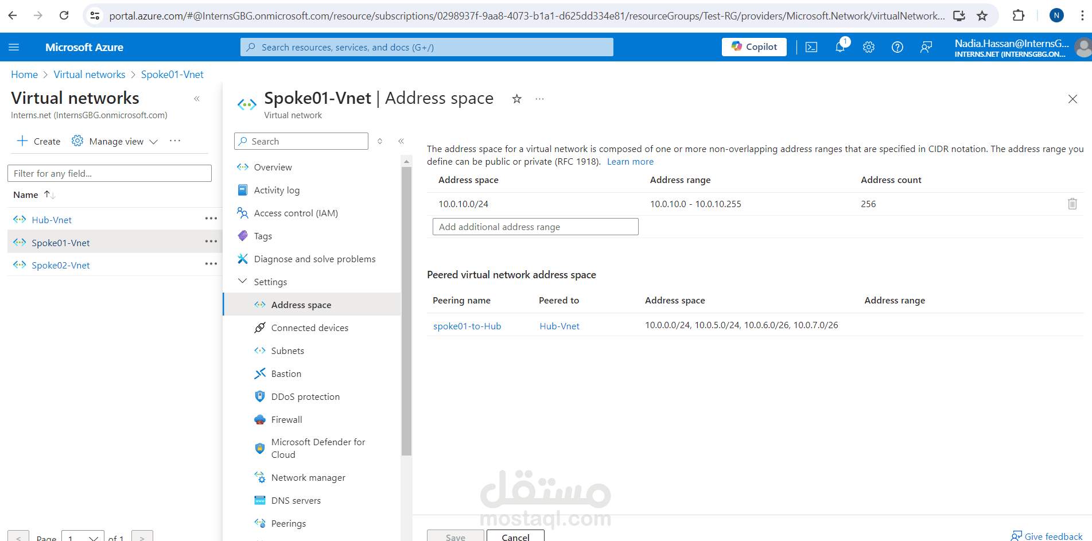Viewport: 1092px width, 541px height.
Task: Focus the Azure global search box
Action: click(427, 47)
